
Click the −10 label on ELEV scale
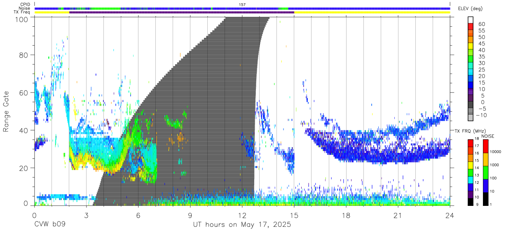(482, 115)
